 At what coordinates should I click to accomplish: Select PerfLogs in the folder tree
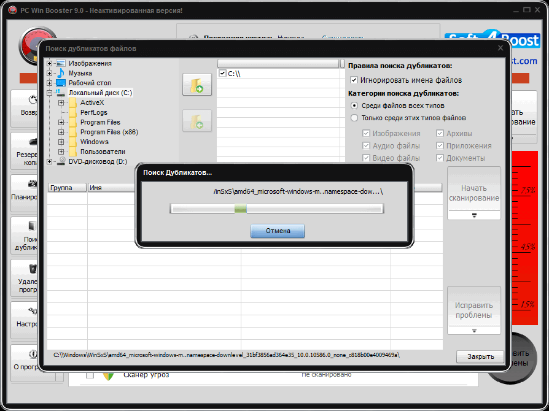click(x=94, y=112)
